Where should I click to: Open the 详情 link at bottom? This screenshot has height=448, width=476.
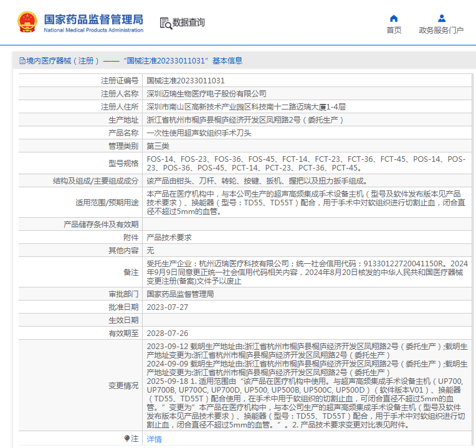(154, 439)
